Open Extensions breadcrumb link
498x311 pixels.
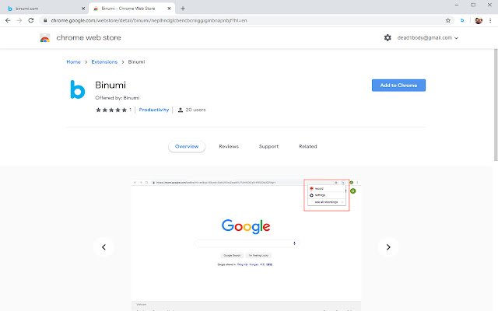(104, 62)
